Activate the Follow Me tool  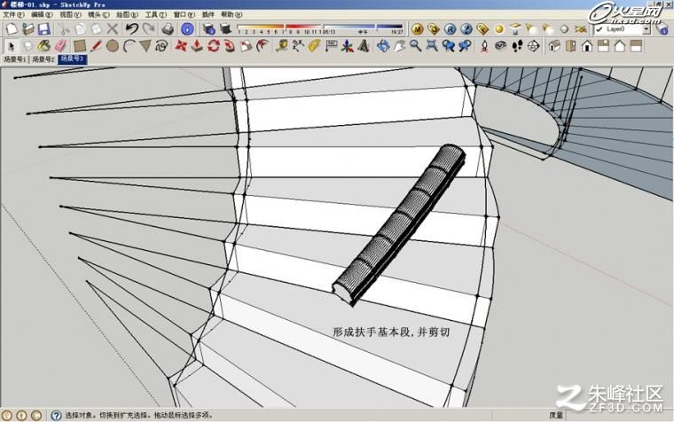pyautogui.click(x=230, y=45)
